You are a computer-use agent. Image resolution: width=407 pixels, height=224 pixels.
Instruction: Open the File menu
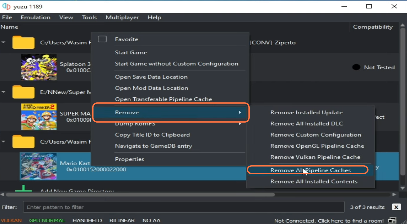click(x=7, y=17)
